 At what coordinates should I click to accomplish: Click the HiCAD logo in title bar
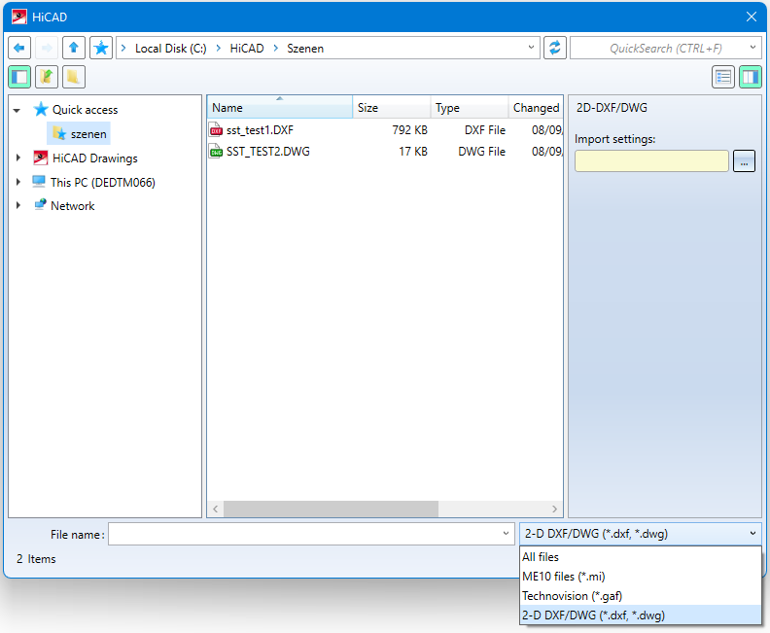(19, 17)
